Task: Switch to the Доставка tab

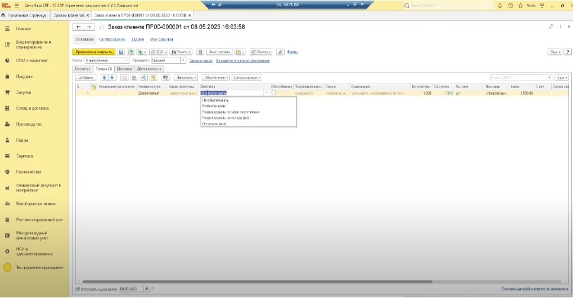Action: 125,69
